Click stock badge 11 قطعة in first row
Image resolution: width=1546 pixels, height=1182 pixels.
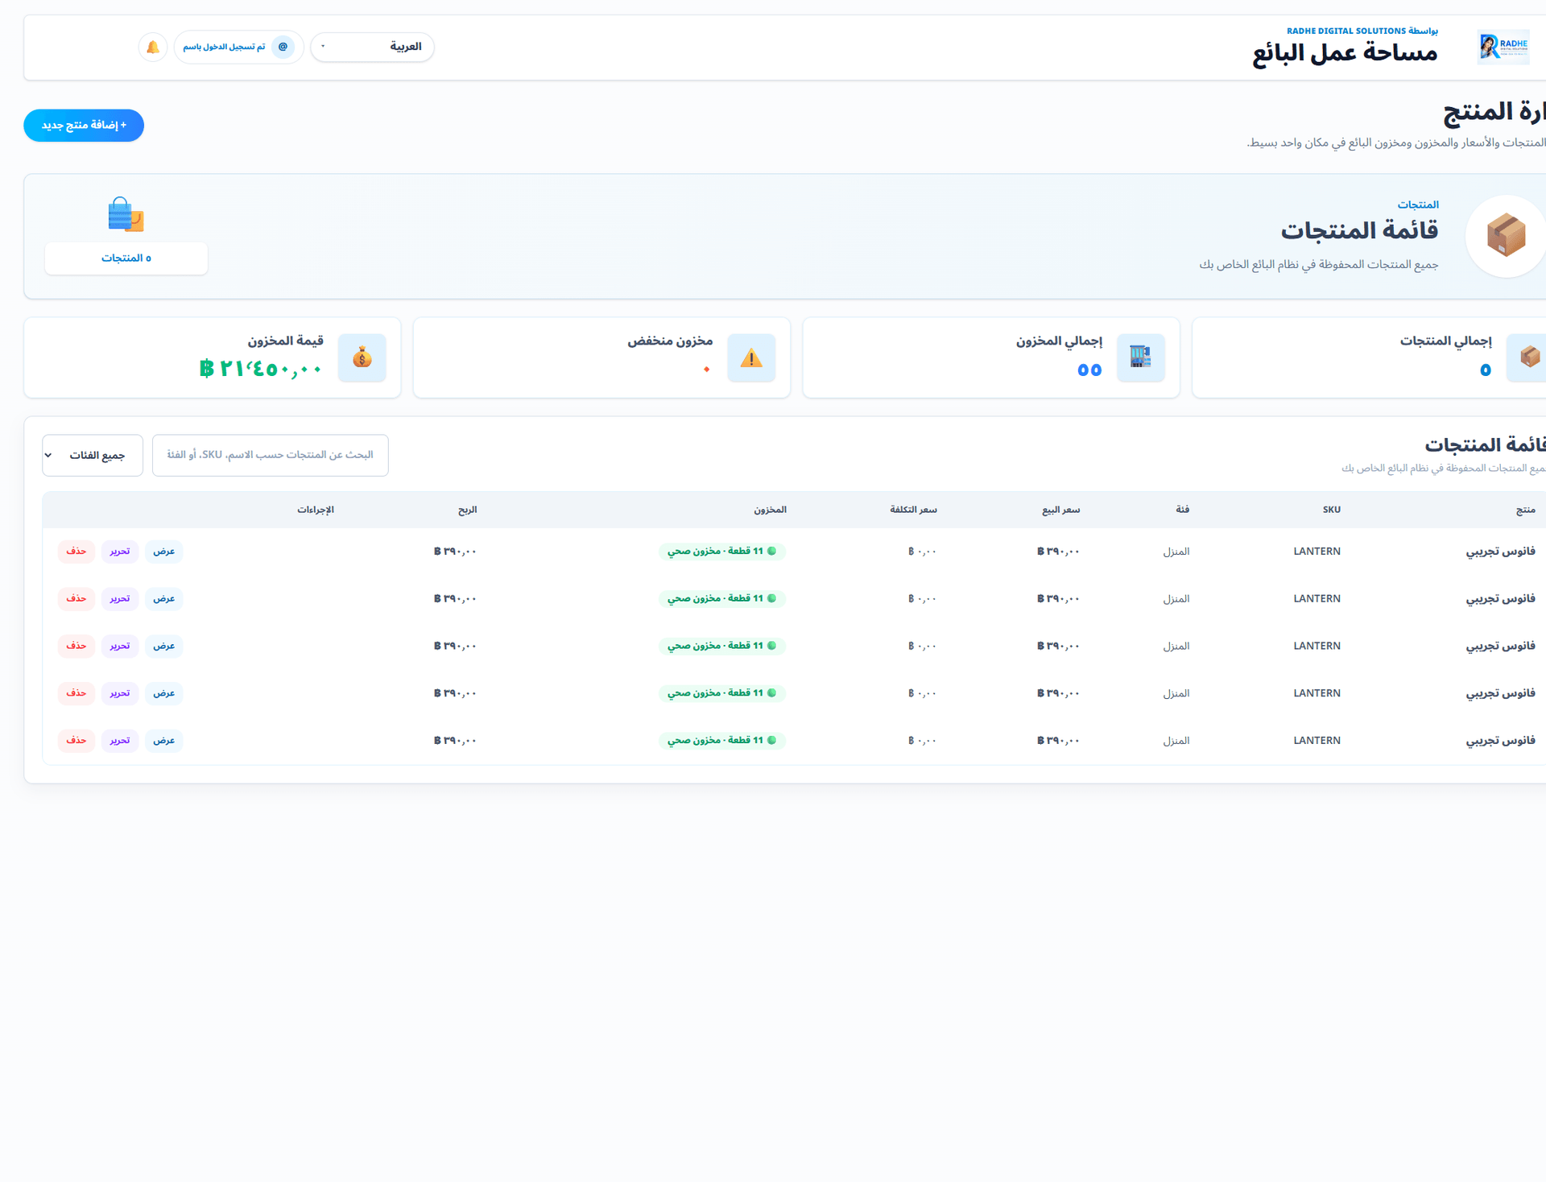[722, 552]
